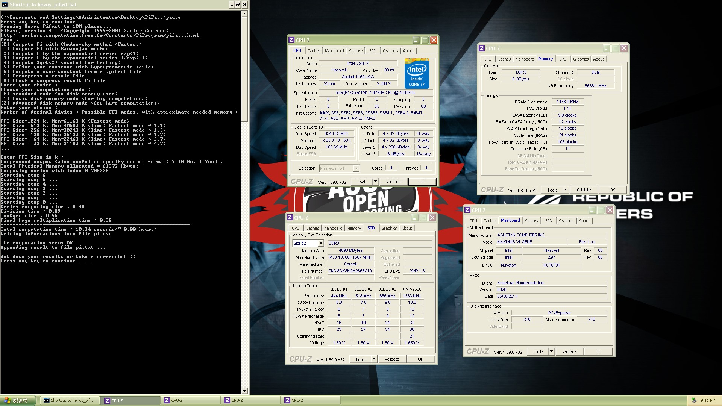Click CPU-Z icon in Mainboard window title bar
The width and height of the screenshot is (722, 406).
click(467, 210)
